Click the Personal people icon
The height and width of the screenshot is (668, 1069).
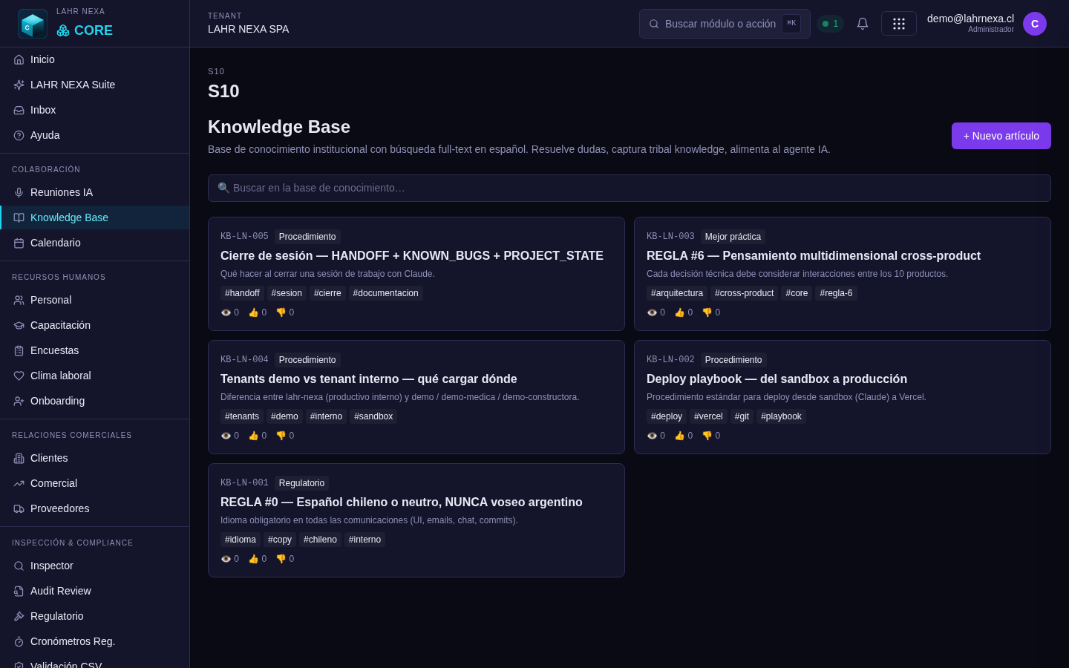click(19, 300)
